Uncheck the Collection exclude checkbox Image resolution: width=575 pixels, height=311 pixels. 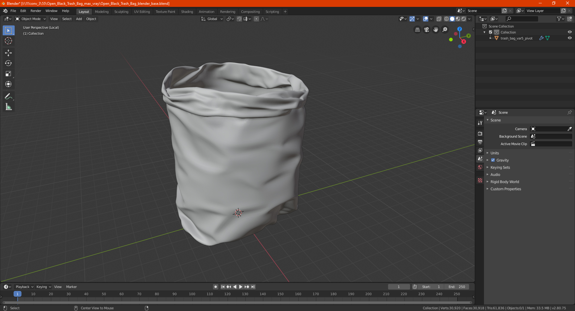pyautogui.click(x=491, y=32)
